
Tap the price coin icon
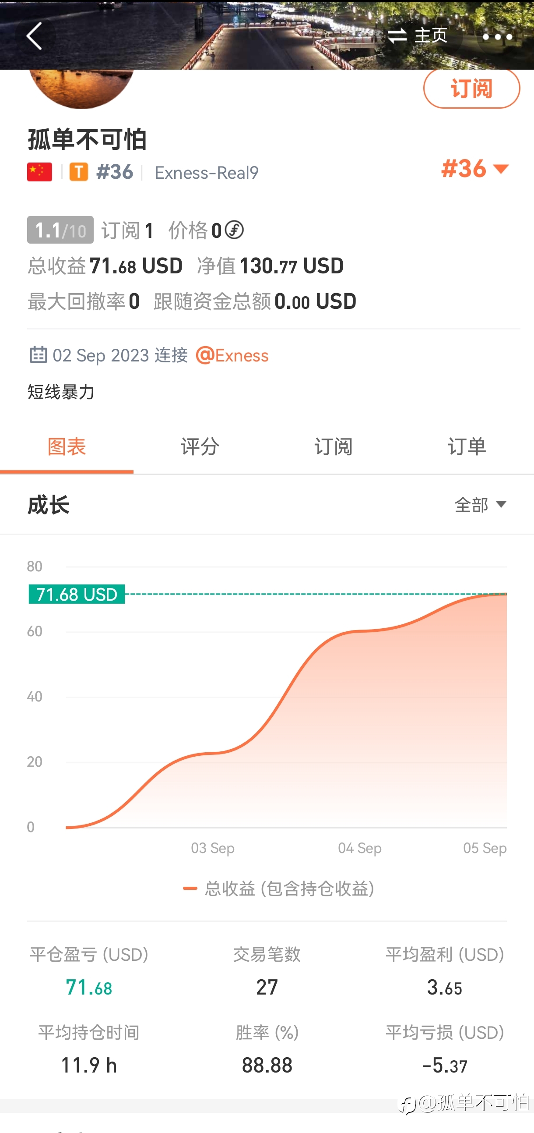click(x=234, y=230)
